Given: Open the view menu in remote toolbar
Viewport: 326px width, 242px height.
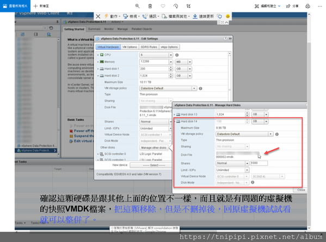Looking at the screenshot, I should 131,16.
